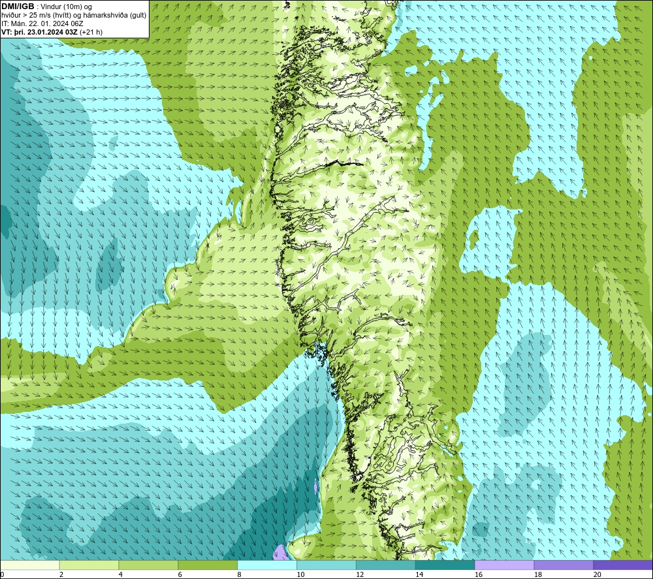The height and width of the screenshot is (579, 653).
Task: Click the 12–14 m/s medium teal swatch
Action: click(x=386, y=565)
